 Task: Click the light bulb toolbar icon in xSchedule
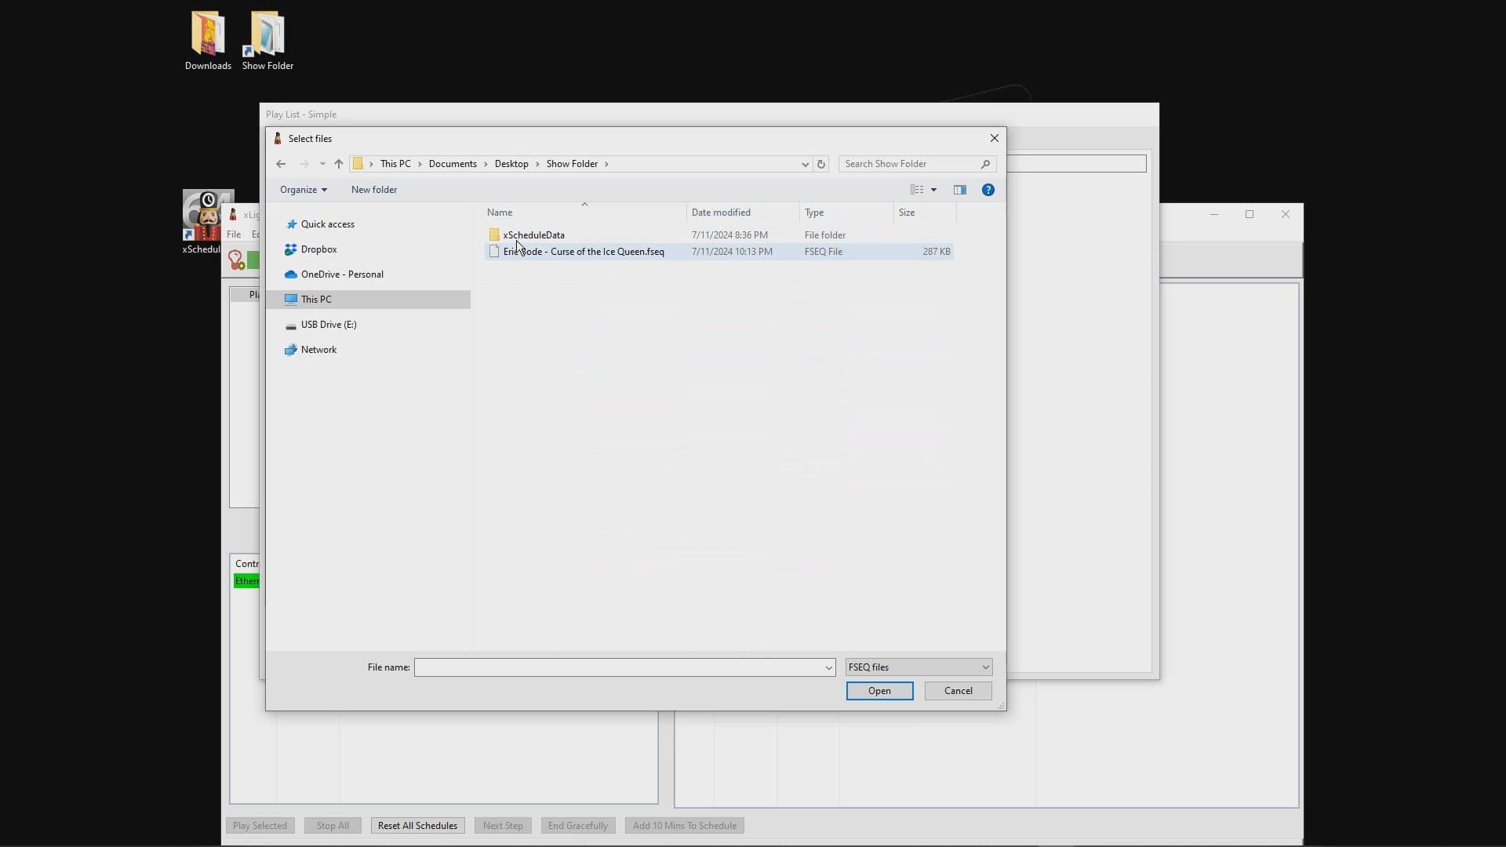point(236,260)
